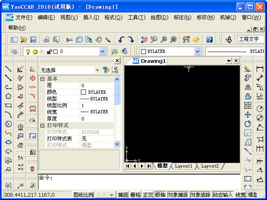Collapse the 基本 properties group
Viewport: 267px width, 200px height.
[x=43, y=79]
